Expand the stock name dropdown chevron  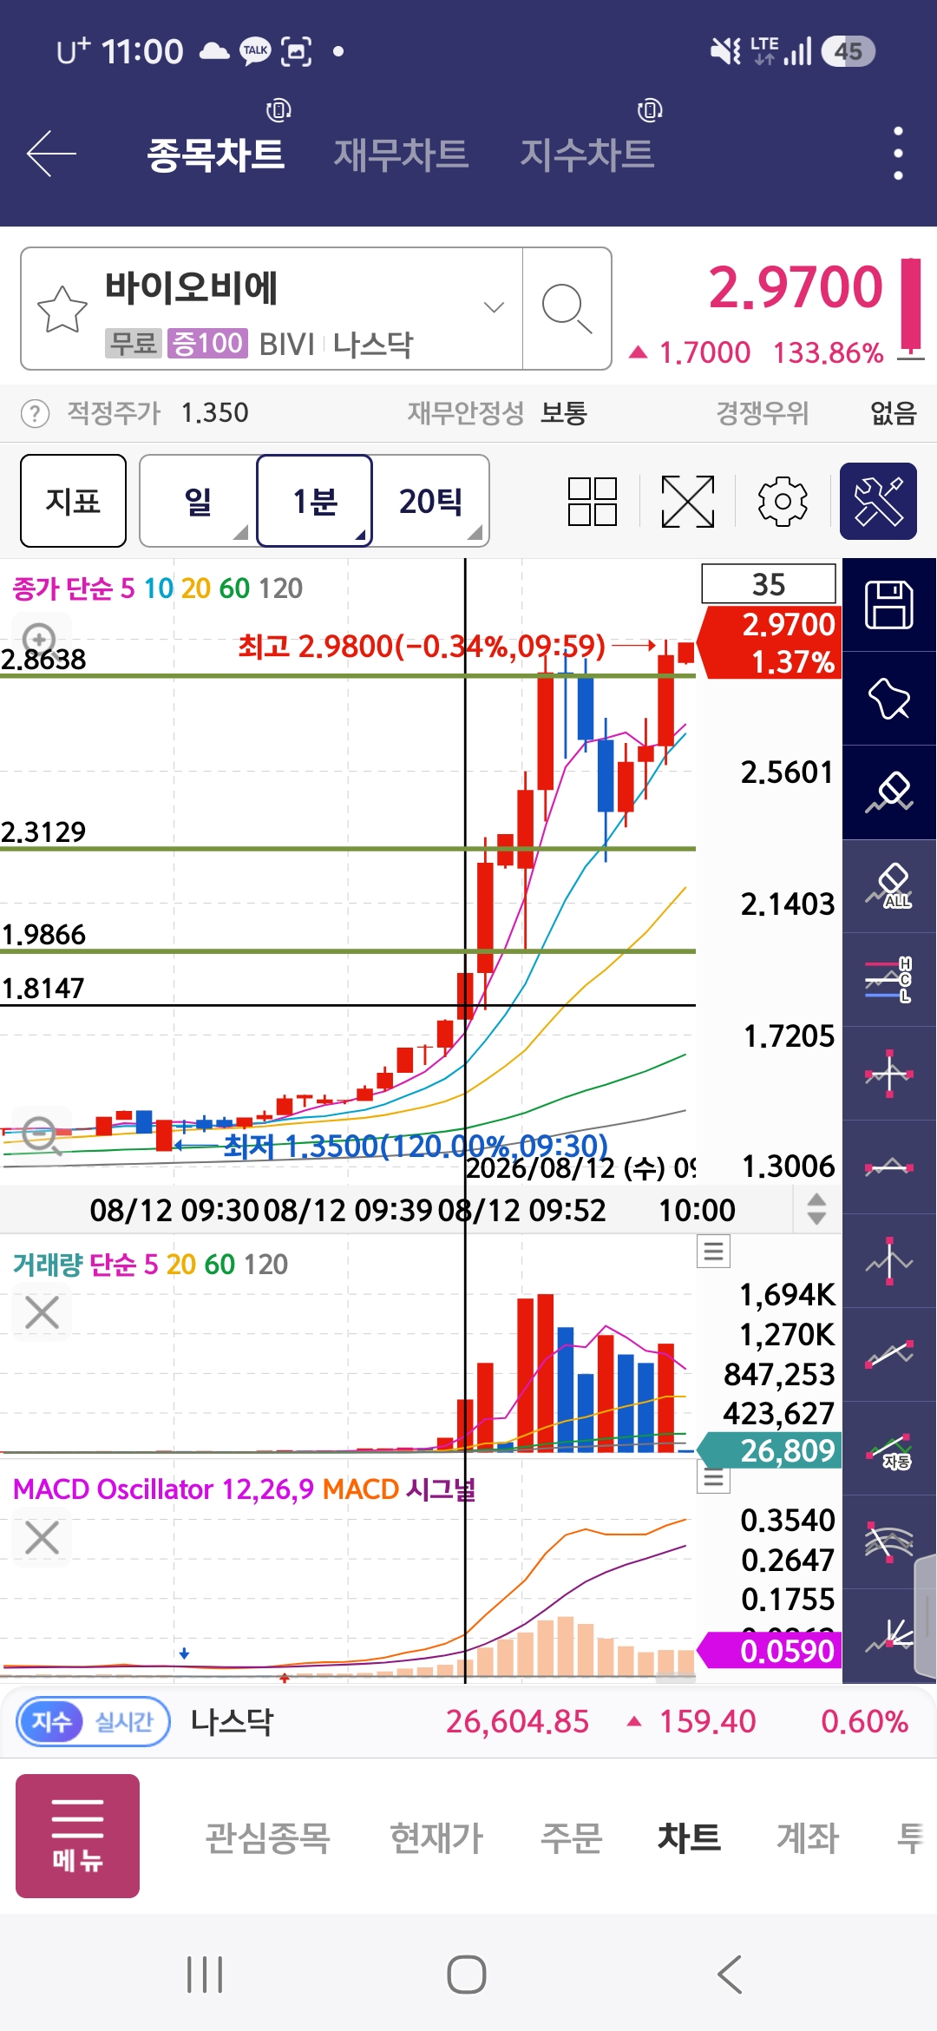[x=494, y=307]
